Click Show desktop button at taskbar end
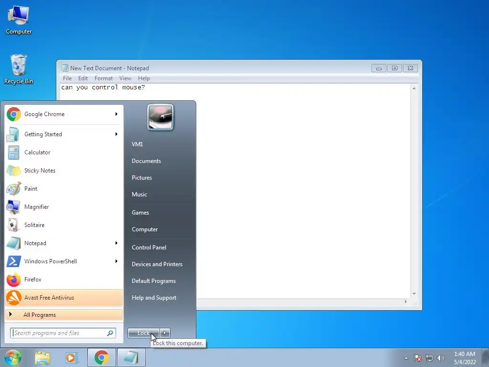Viewport: 489px width, 367px height. pos(486,357)
